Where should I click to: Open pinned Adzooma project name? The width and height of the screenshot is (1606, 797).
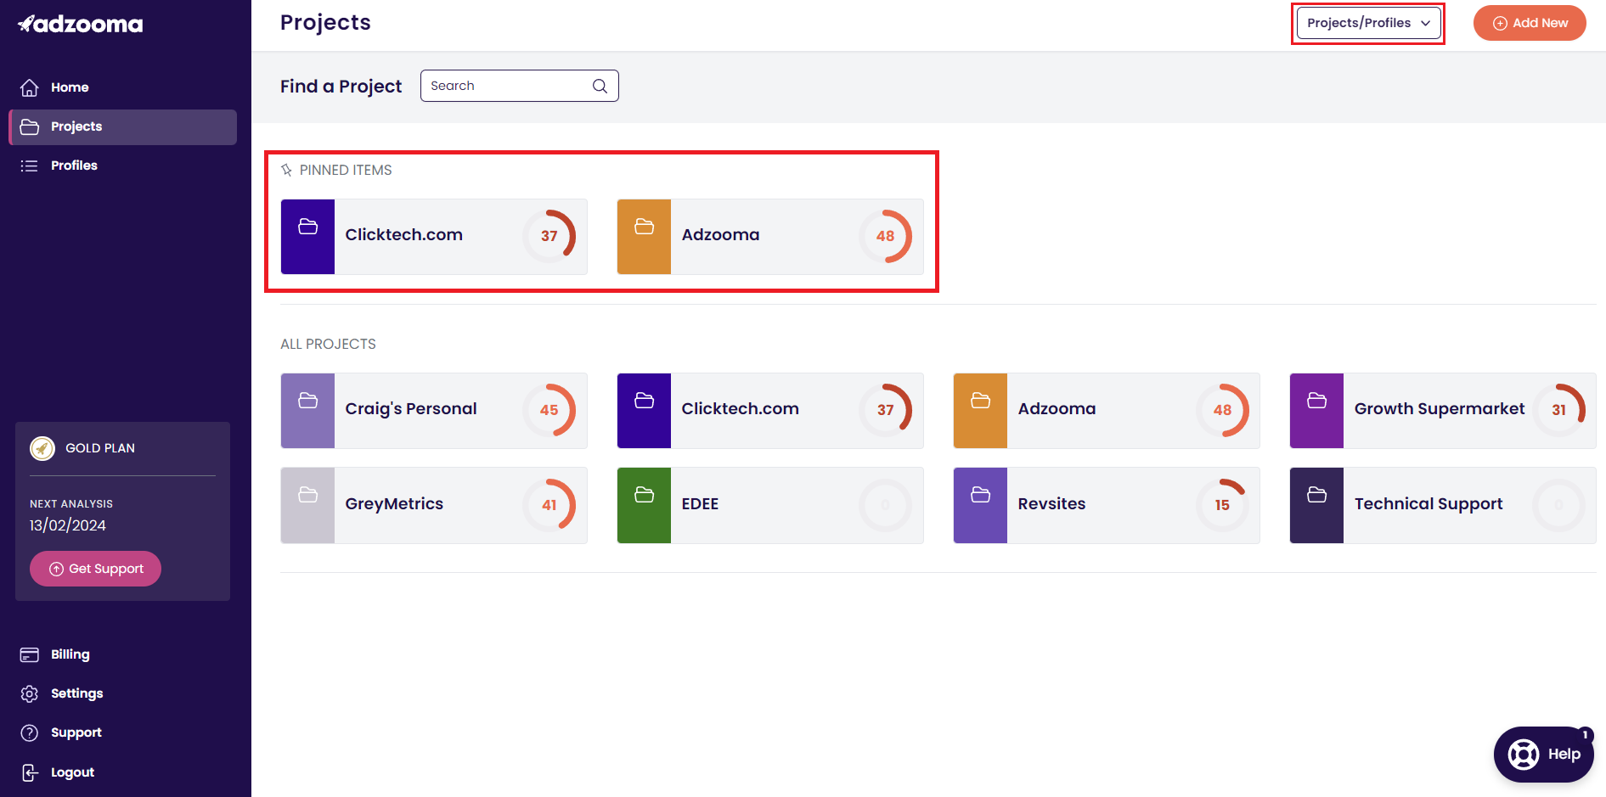coord(721,235)
